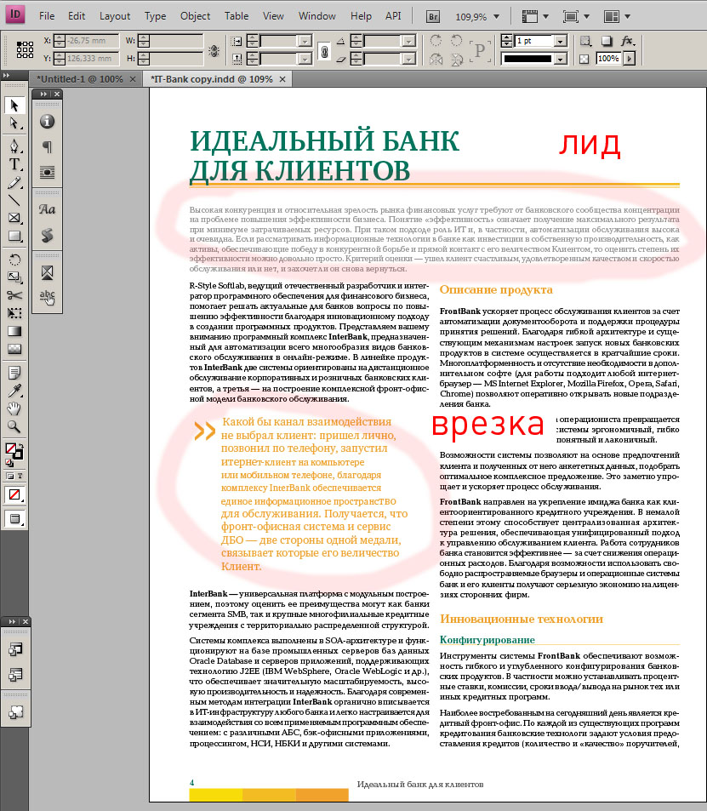The image size is (707, 811).
Task: Open the API menu
Action: [x=393, y=16]
